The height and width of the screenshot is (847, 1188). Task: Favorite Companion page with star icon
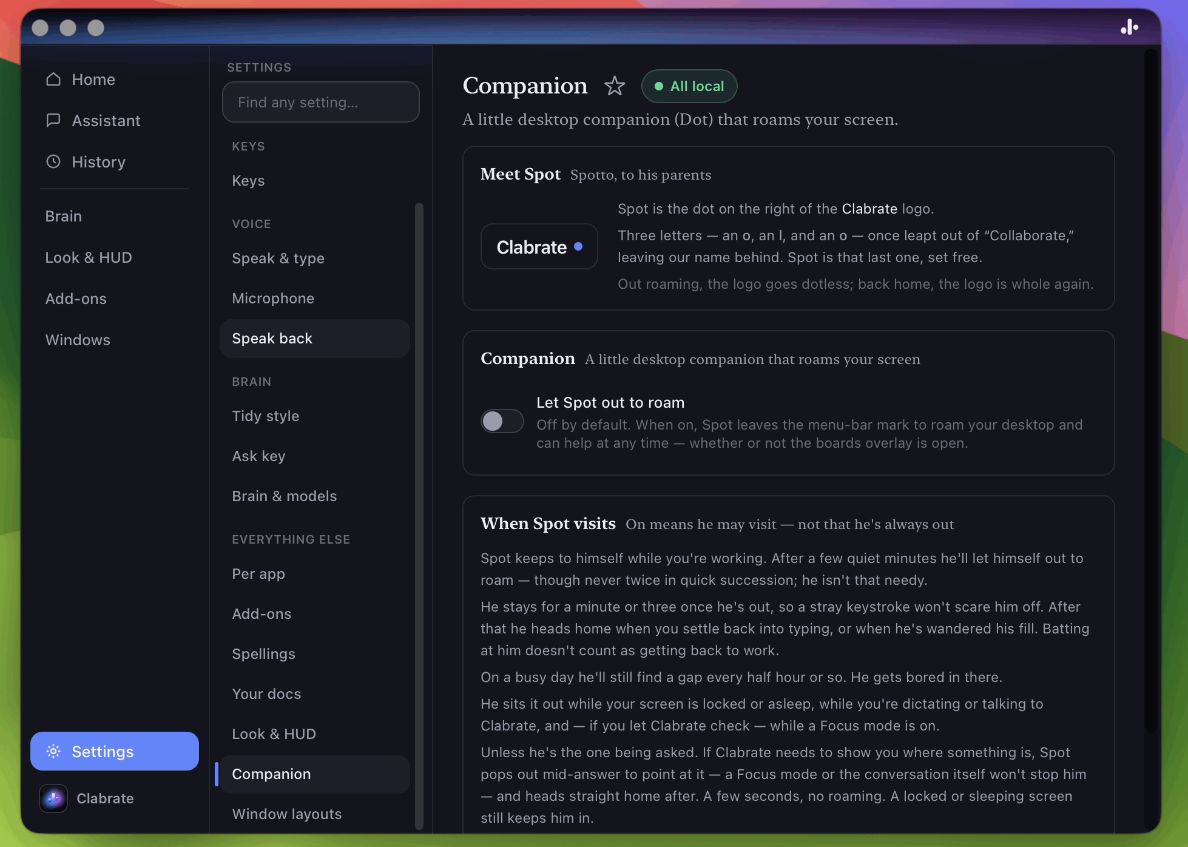pyautogui.click(x=615, y=86)
